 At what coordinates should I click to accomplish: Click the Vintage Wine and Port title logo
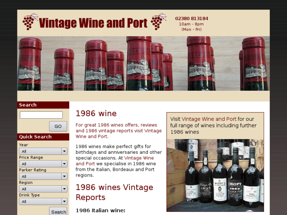pyautogui.click(x=93, y=23)
